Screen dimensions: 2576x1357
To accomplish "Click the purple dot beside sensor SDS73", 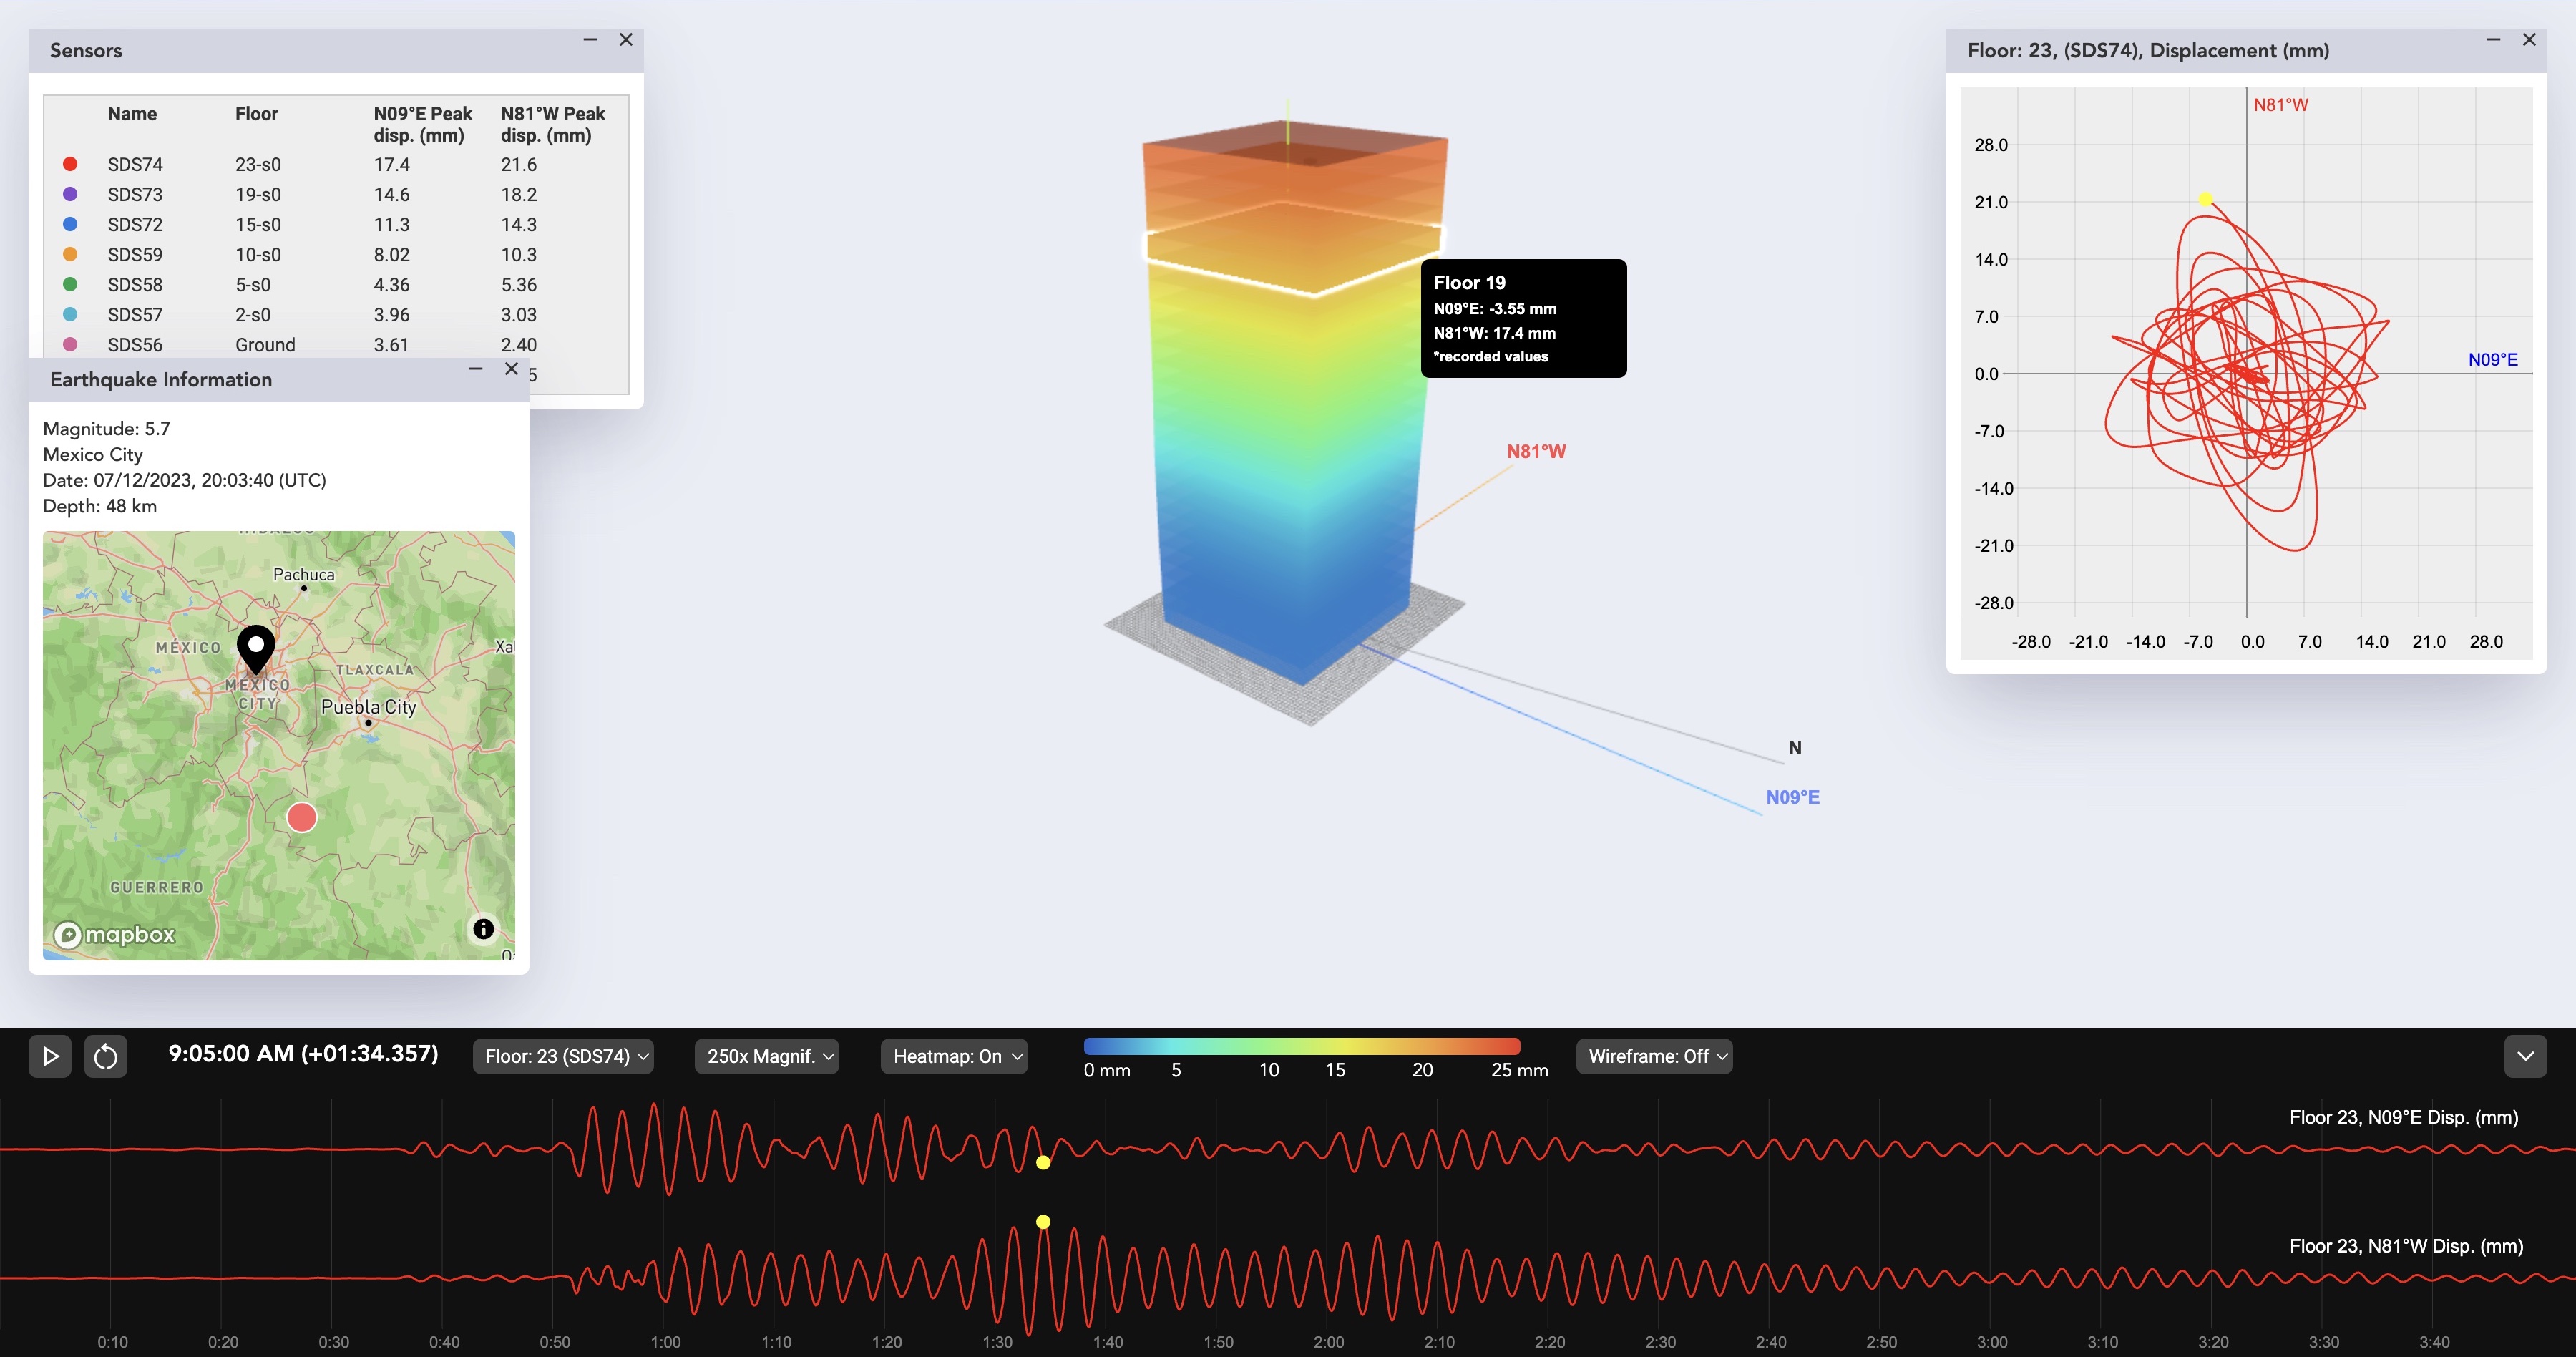I will point(70,193).
